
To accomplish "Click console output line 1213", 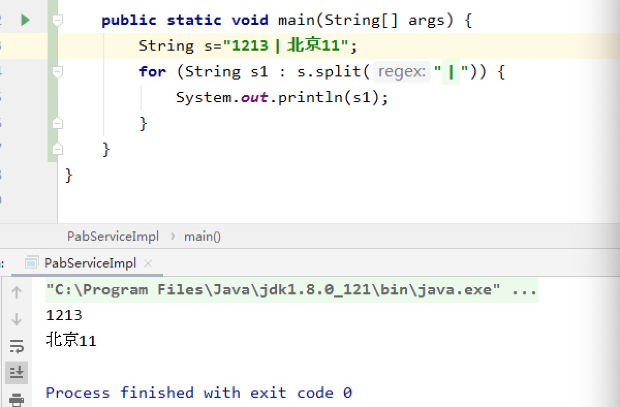I will tap(64, 315).
